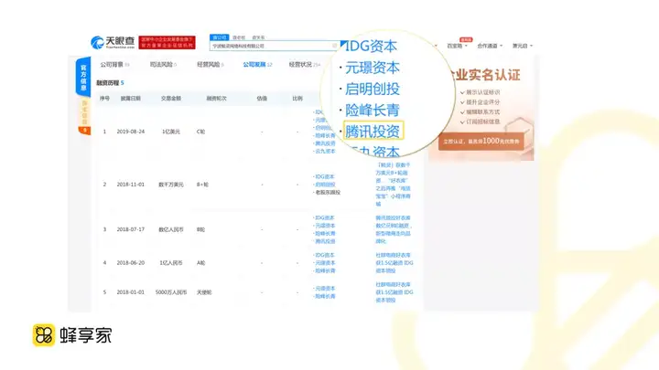Image resolution: width=659 pixels, height=370 pixels.
Task: Focus the company name search field
Action: click(273, 46)
